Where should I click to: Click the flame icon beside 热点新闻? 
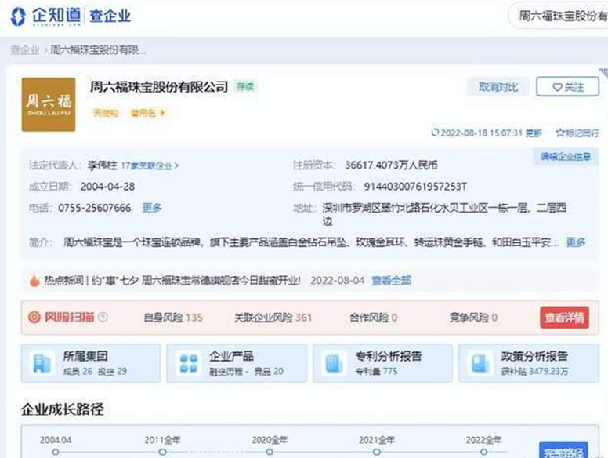click(34, 280)
